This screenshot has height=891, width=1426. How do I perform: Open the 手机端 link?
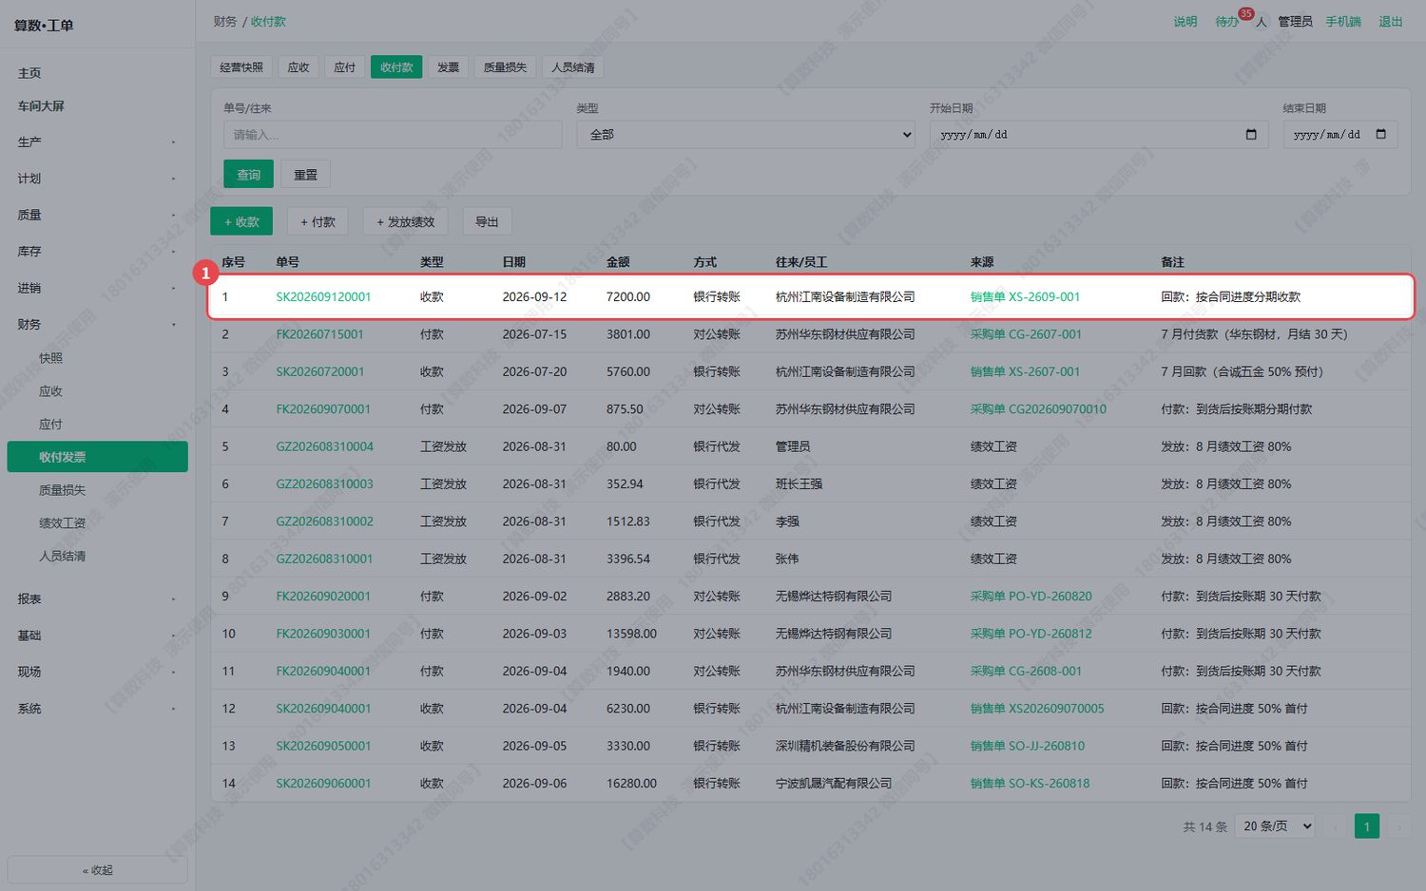(1343, 22)
